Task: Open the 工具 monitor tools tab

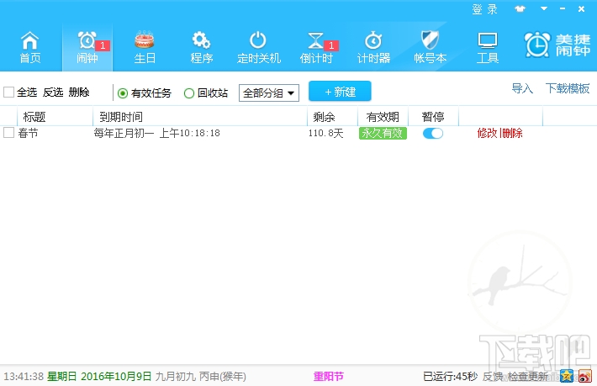Action: 488,47
